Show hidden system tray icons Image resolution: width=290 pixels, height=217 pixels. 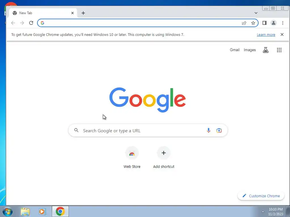(x=263, y=212)
